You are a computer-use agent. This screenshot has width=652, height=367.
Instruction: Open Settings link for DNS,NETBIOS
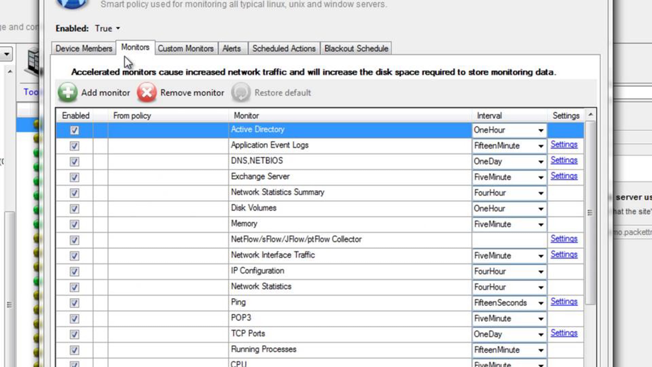564,160
